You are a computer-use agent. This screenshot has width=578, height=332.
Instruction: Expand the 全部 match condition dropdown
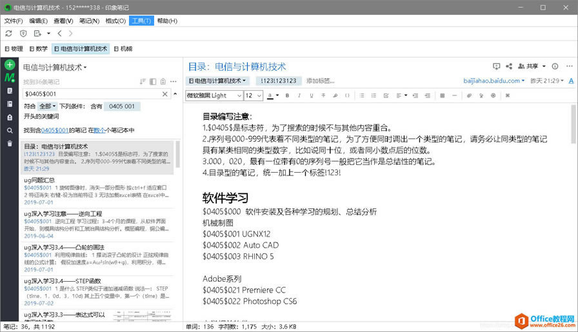click(x=48, y=106)
